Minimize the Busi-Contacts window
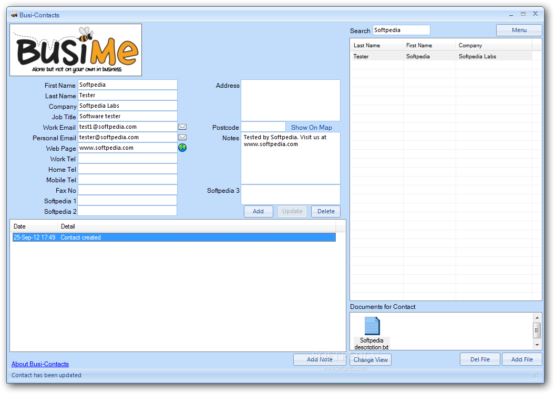 pos(511,15)
